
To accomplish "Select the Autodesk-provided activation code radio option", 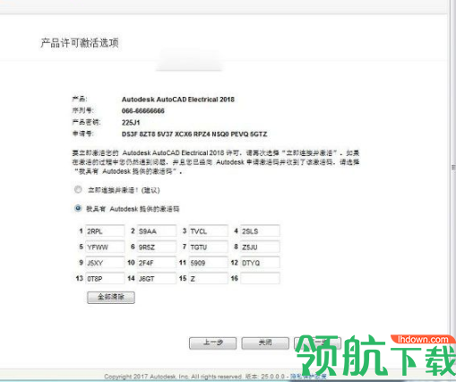I will pos(78,208).
